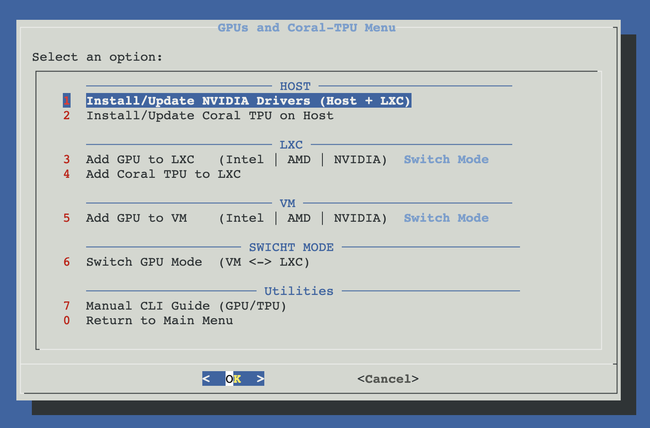Select Install/Update Coral TPU on Host
Screen dimensions: 650x428
210,115
